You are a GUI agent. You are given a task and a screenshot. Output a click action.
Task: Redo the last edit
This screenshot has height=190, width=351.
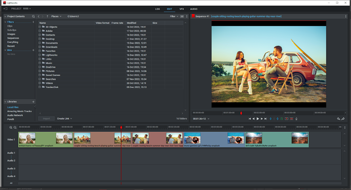click(x=343, y=119)
